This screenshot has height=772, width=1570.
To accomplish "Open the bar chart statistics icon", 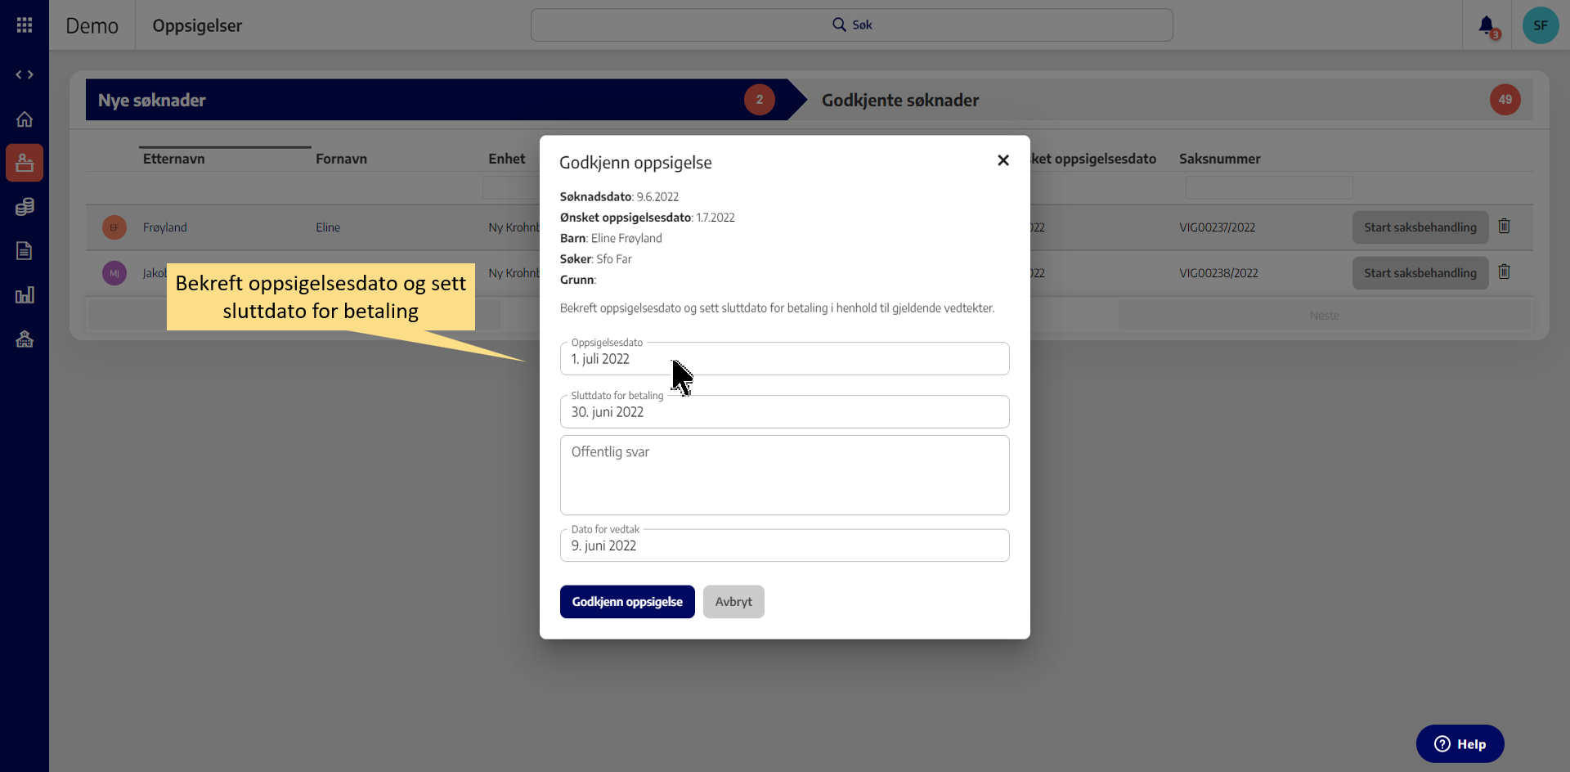I will point(25,295).
